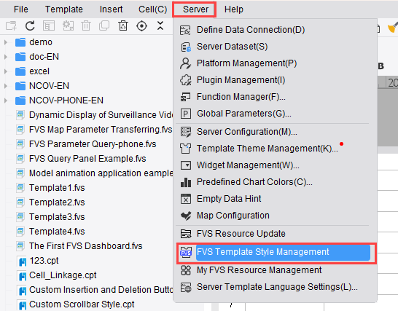Image resolution: width=398 pixels, height=311 pixels.
Task: Open the File menu
Action: coord(21,9)
